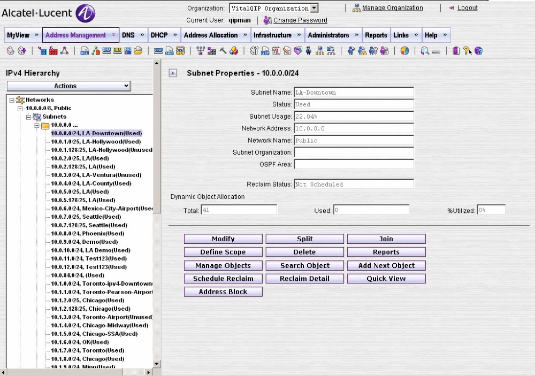Screen dimensions: 535x376
Task: Select the 10.0.3.0/24 LA-Ventura subnet
Action: click(x=96, y=175)
